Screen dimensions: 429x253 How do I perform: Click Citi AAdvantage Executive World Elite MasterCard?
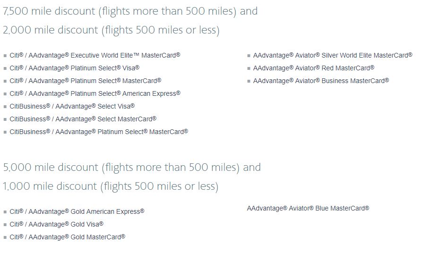tap(94, 55)
